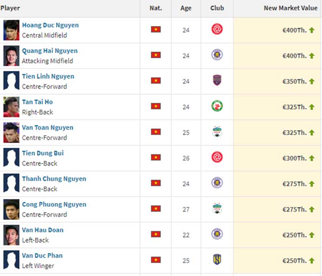Click club crest in Tan Tai Ho row
The height and width of the screenshot is (276, 322).
217,106
